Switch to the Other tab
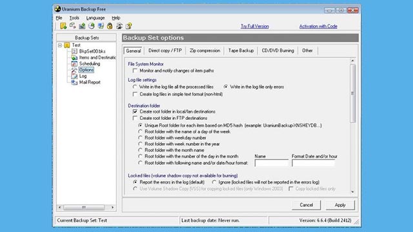This screenshot has width=413, height=232. 307,50
